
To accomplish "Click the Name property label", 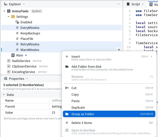I will pos(9,101).
